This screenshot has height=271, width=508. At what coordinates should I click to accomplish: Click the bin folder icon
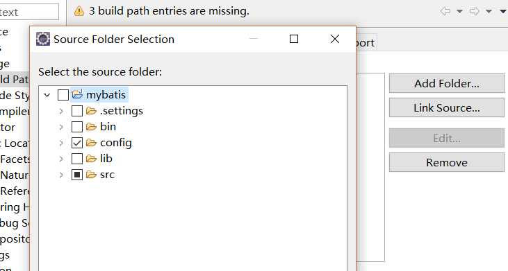pos(91,127)
